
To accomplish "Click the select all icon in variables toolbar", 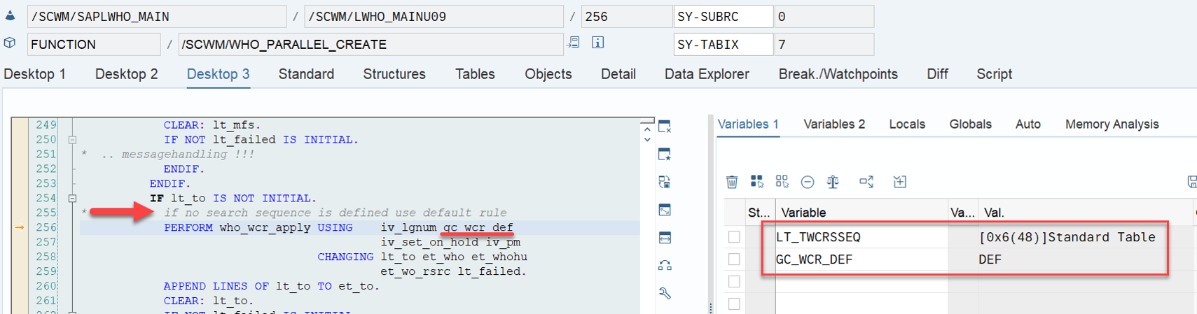I will pyautogui.click(x=757, y=182).
